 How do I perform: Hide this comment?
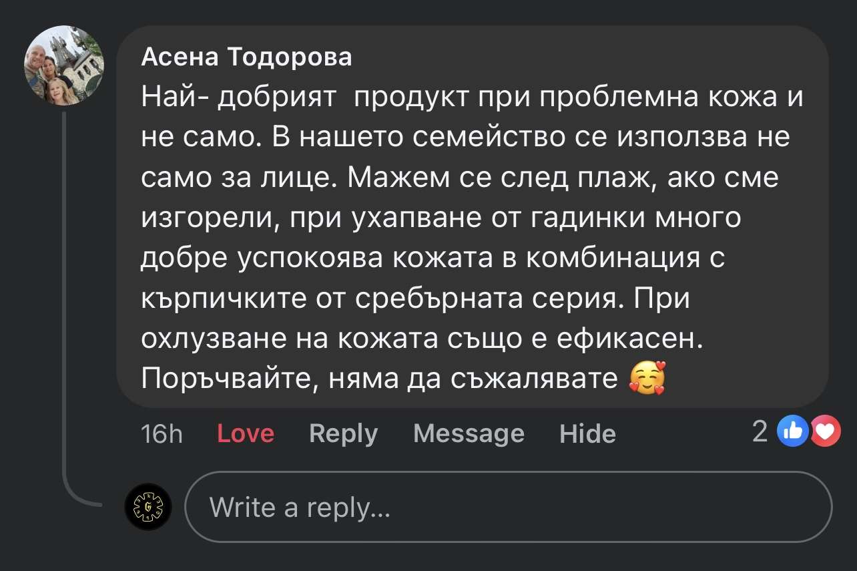[x=587, y=433]
